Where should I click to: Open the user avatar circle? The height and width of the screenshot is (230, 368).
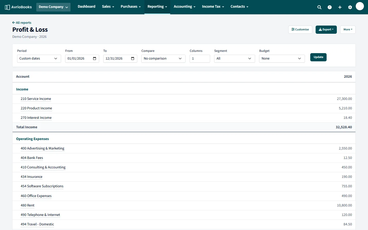tap(360, 6)
